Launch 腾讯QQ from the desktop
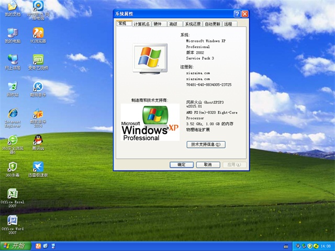335x251 pixels. point(38,140)
